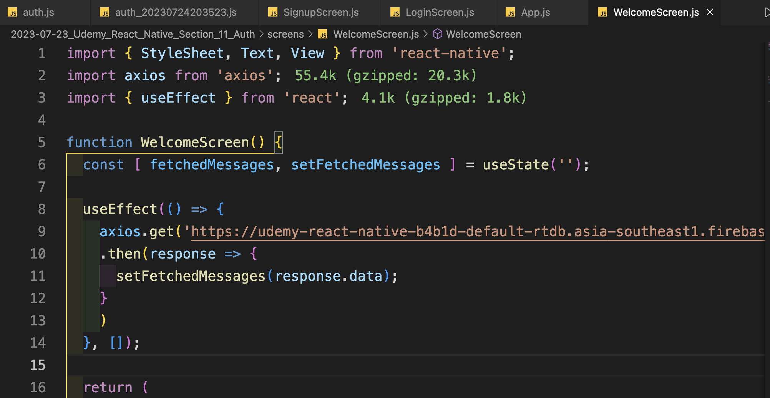Click the JS file icon on App.js tab

[511, 13]
